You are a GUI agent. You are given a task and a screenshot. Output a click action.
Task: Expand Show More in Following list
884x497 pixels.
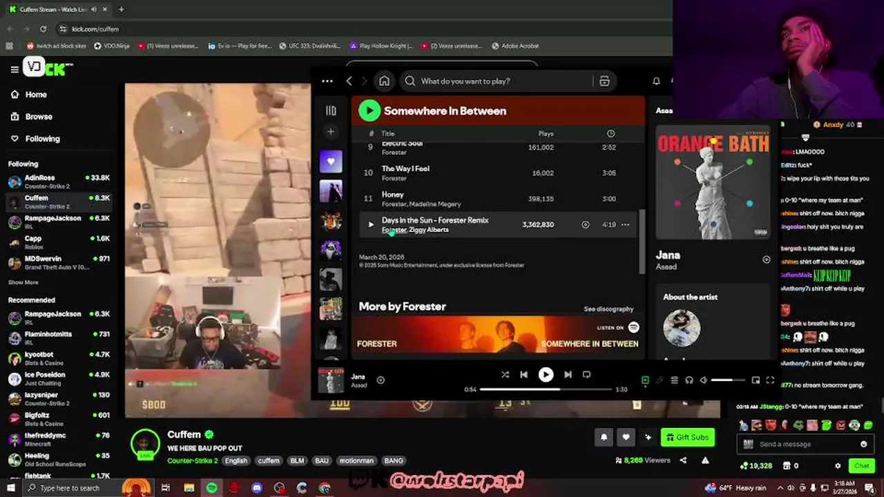tap(23, 282)
